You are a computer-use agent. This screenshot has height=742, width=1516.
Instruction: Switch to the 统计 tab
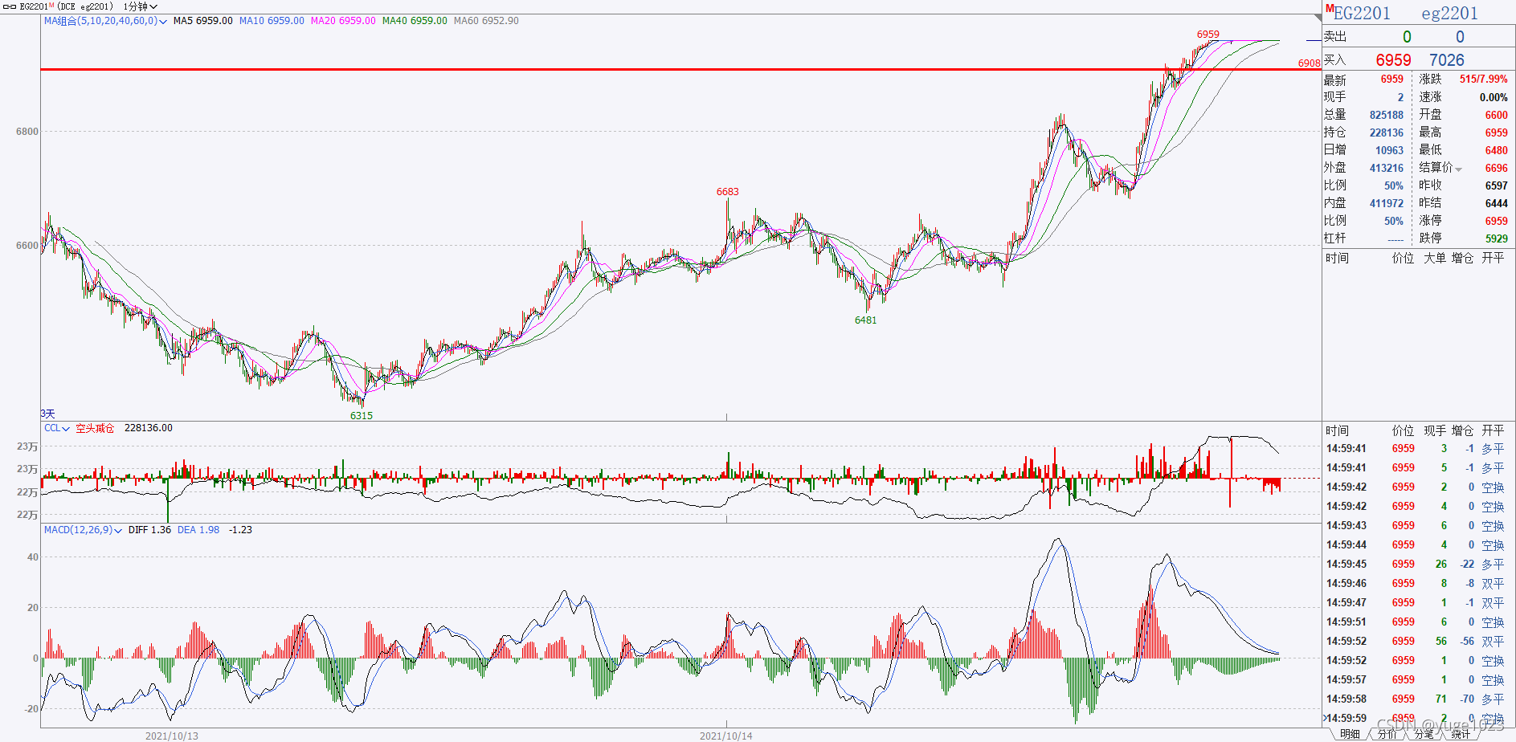[x=1461, y=734]
